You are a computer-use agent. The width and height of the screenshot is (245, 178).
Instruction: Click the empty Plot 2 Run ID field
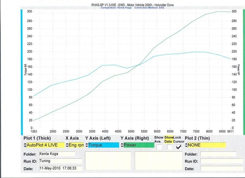click(222, 161)
